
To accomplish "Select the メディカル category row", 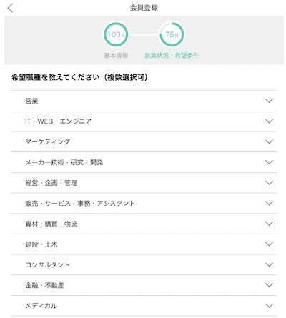I will [x=144, y=306].
